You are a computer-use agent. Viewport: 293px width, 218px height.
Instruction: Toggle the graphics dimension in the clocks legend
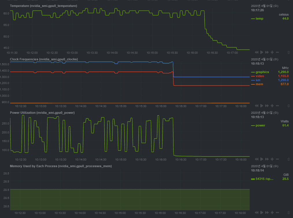point(262,72)
